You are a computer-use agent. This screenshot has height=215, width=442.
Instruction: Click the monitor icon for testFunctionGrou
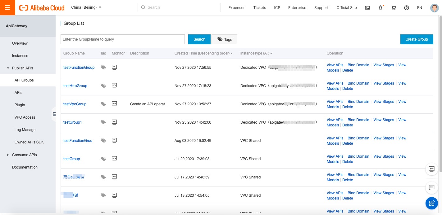pyautogui.click(x=114, y=140)
